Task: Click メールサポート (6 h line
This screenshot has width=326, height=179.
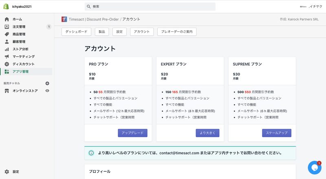Action: [262, 111]
